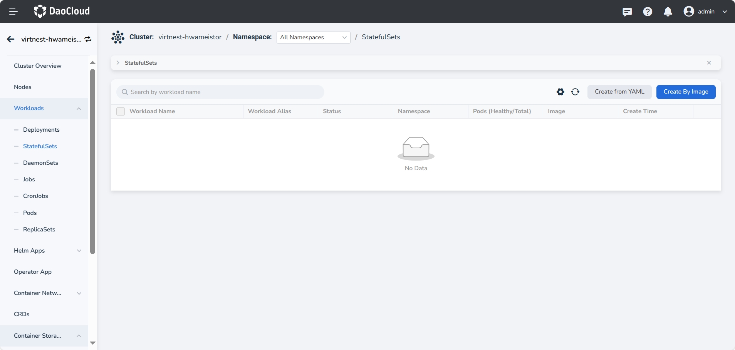Click the switch cluster icon
The height and width of the screenshot is (350, 735).
point(88,39)
